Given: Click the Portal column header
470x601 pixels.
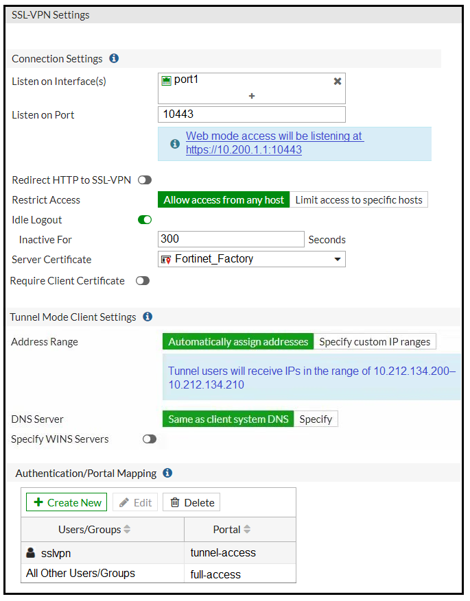Looking at the screenshot, I should click(x=239, y=529).
